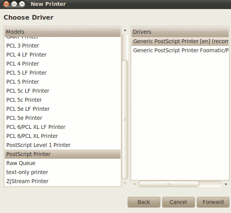Screen dimensions: 231x213
Task: Pick PCL 5e Printer model
Action: pos(62,118)
